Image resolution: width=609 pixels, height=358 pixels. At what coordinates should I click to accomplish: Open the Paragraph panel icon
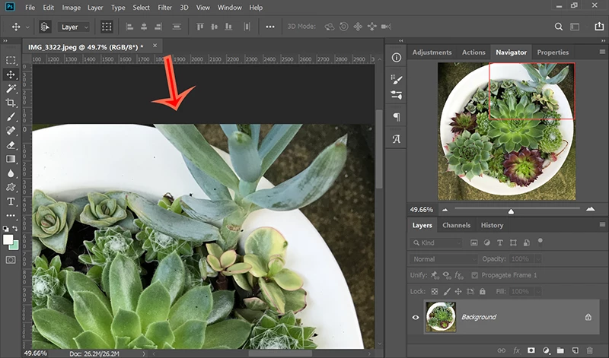click(396, 116)
